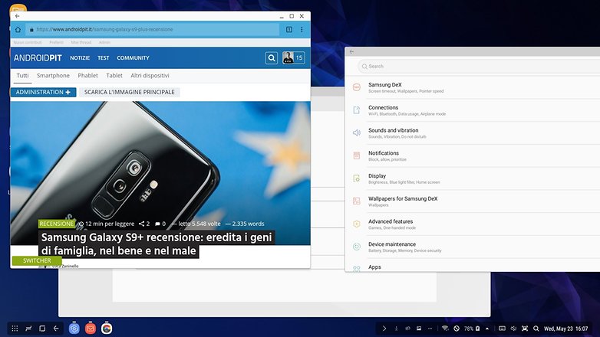
Task: Click the recent apps button in taskbar
Action: click(28, 329)
